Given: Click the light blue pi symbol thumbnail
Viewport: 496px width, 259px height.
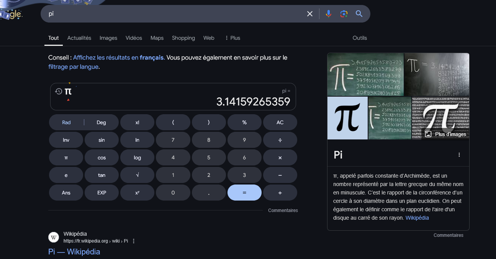Looking at the screenshot, I should pyautogui.click(x=347, y=118).
